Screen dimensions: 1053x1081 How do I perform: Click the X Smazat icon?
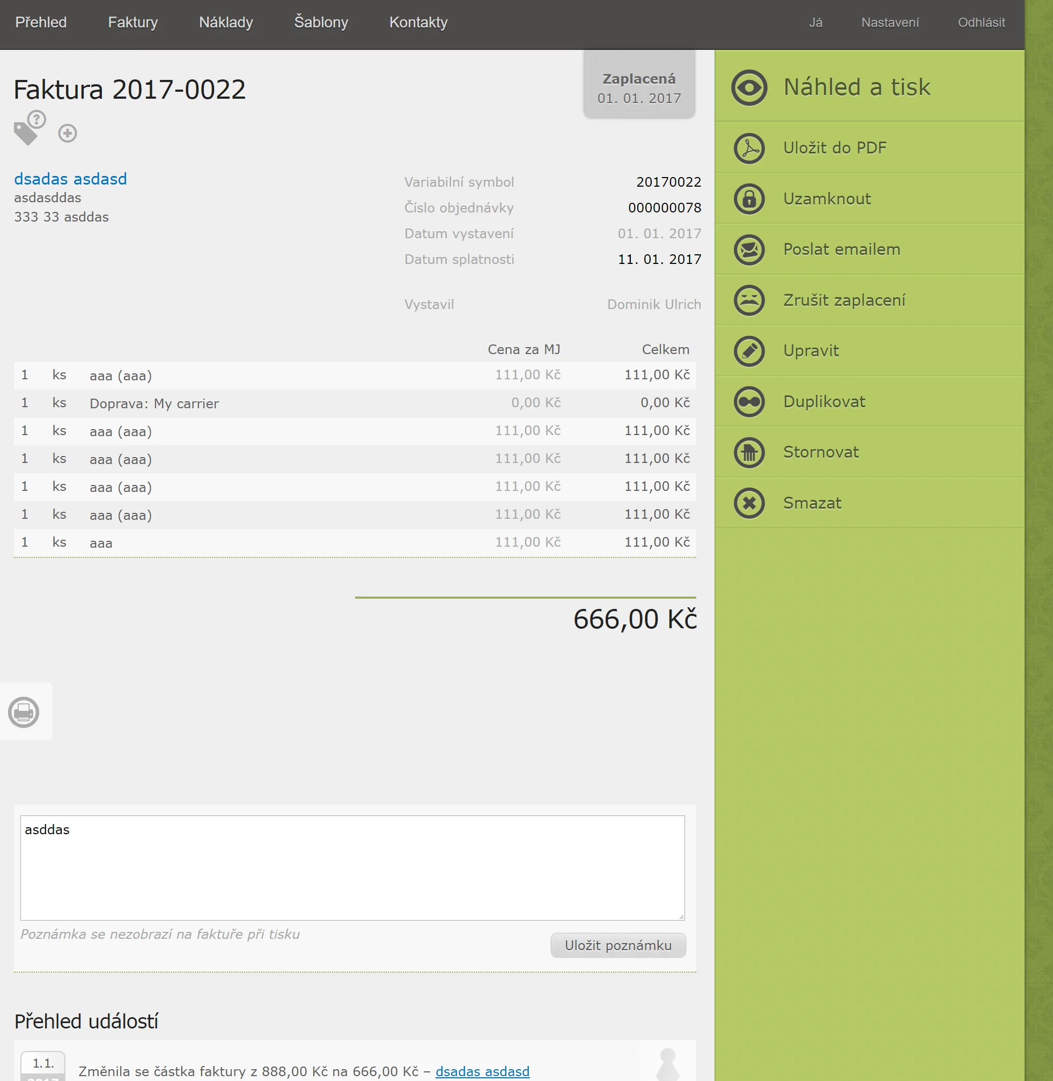(749, 503)
